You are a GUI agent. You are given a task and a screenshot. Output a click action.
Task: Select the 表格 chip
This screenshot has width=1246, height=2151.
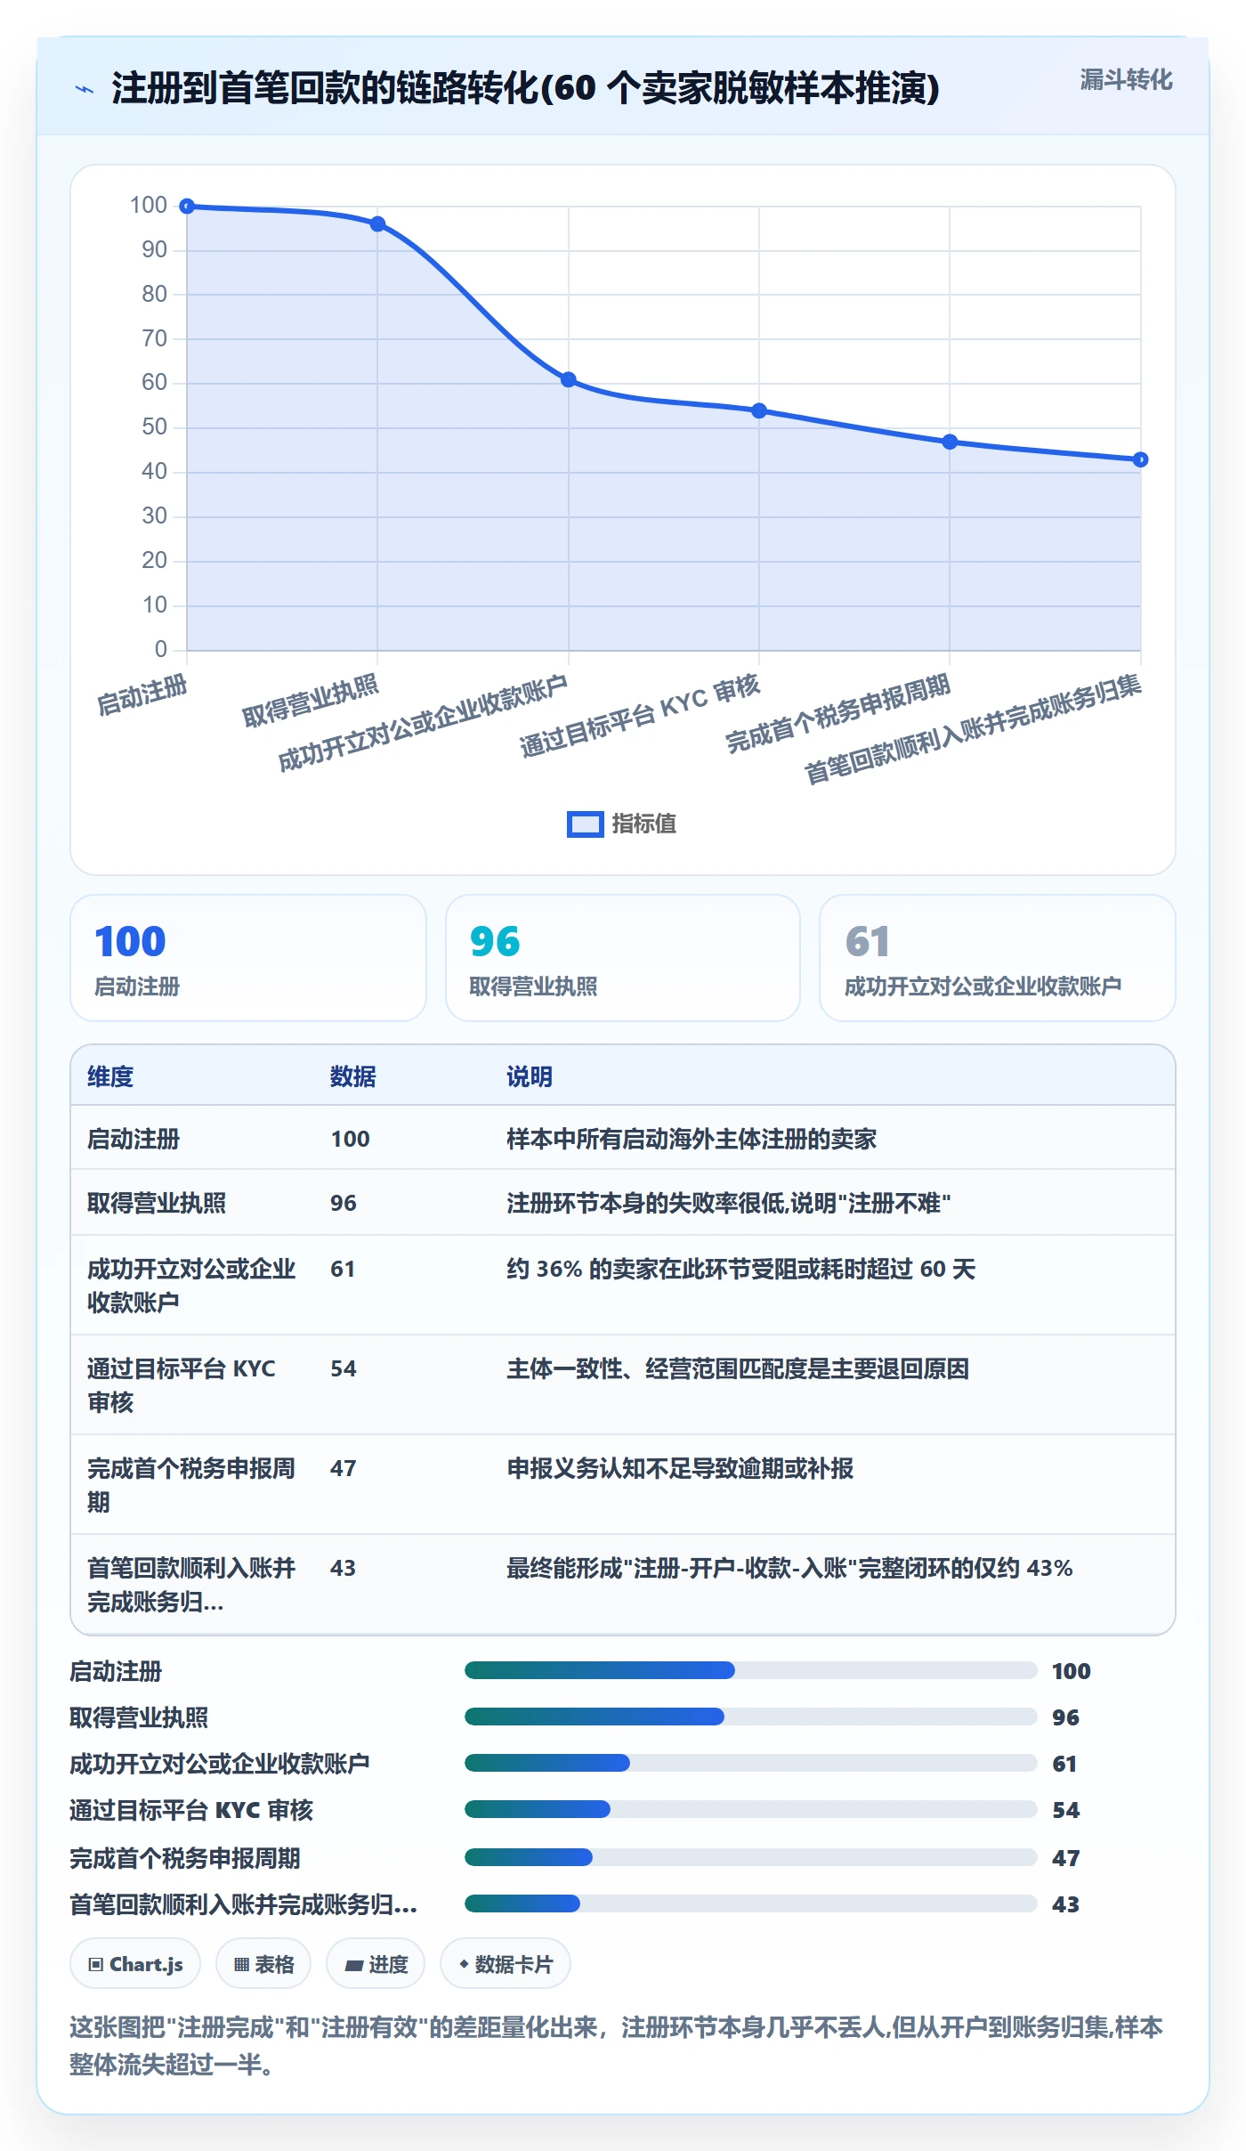pyautogui.click(x=263, y=1963)
